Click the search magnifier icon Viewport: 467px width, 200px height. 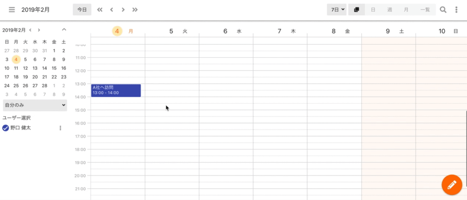(443, 10)
